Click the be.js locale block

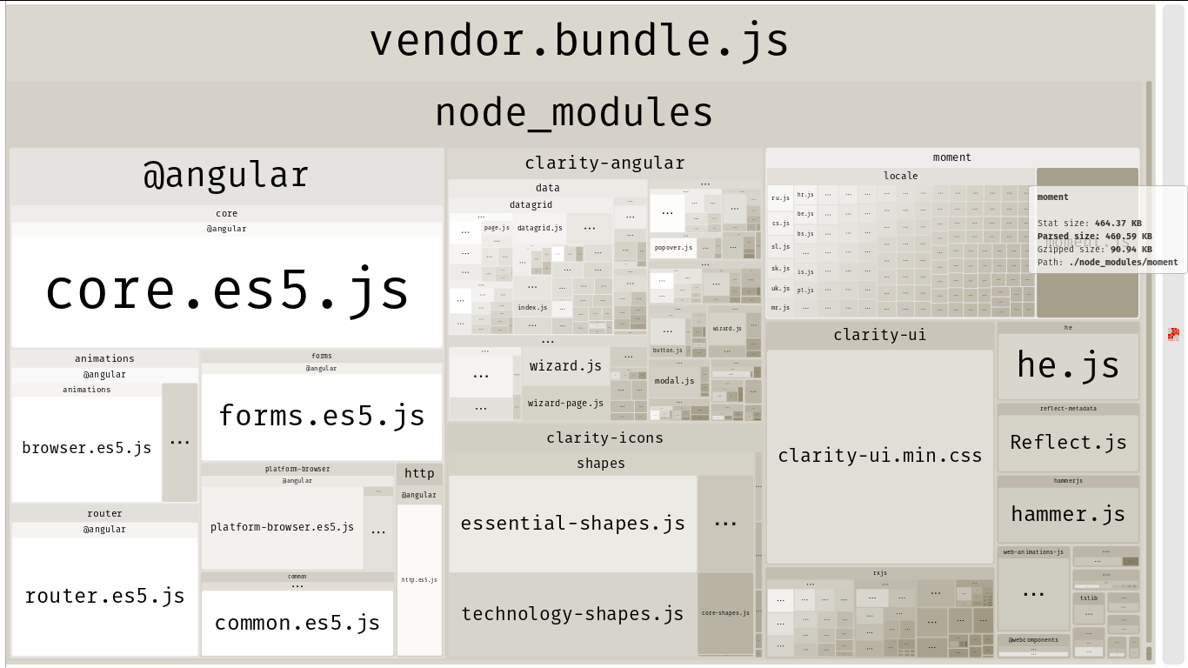[x=805, y=214]
